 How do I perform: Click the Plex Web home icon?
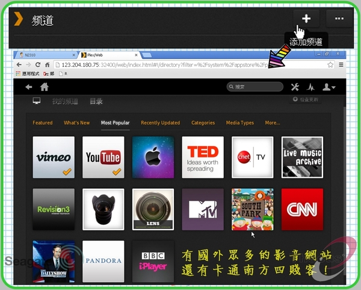click(x=44, y=87)
